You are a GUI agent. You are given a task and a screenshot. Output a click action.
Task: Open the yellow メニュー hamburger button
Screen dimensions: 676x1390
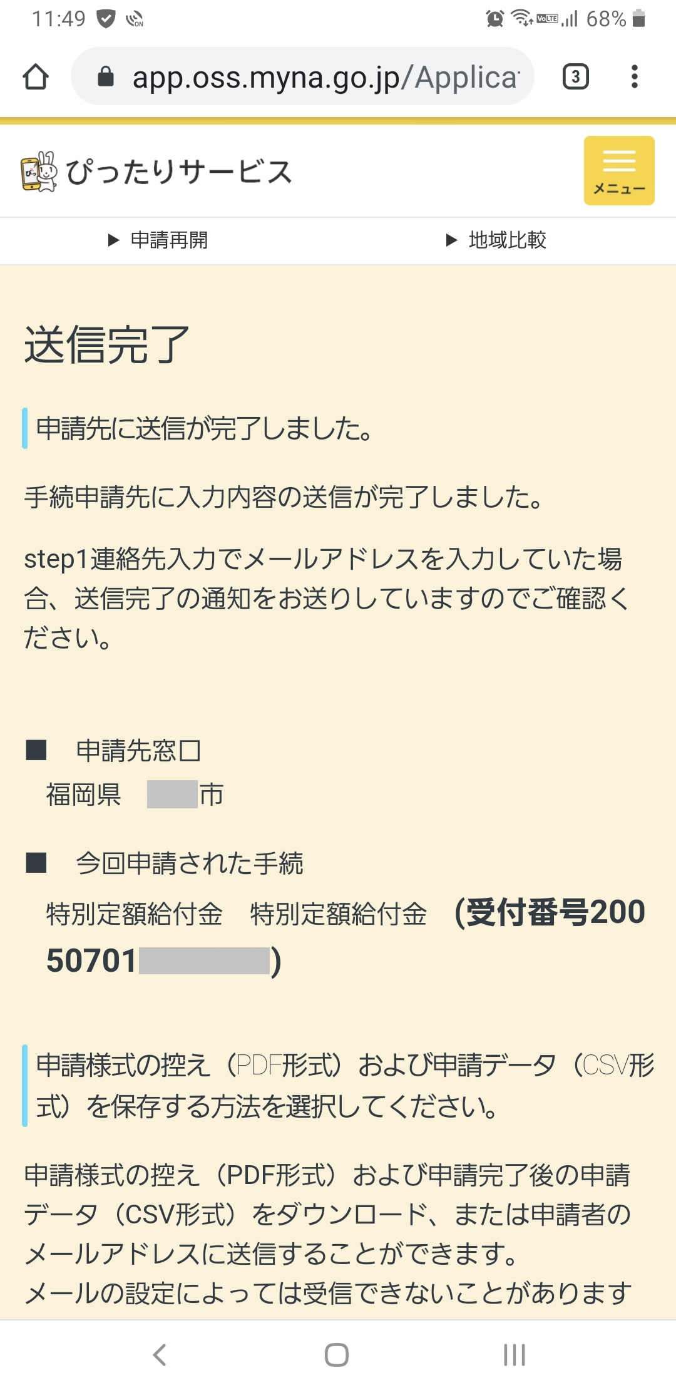619,170
